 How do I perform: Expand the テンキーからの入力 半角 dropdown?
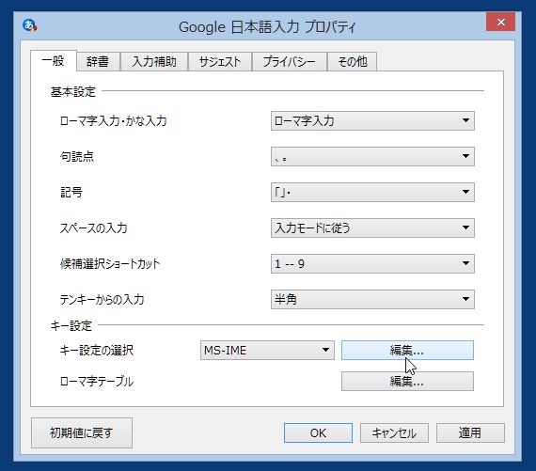click(372, 299)
